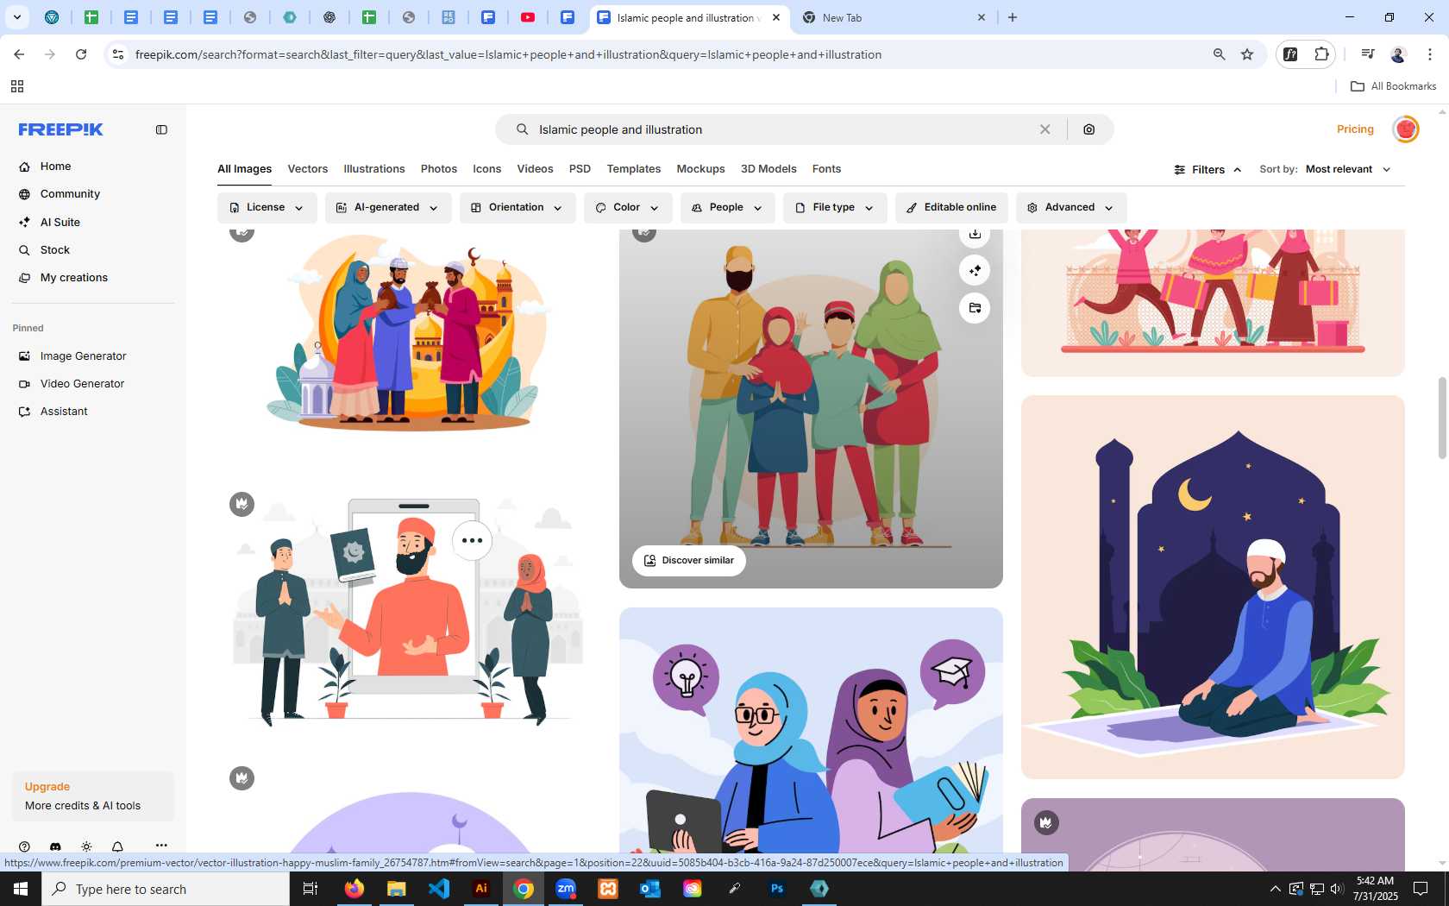
Task: Open notifications bell icon
Action: (x=117, y=846)
